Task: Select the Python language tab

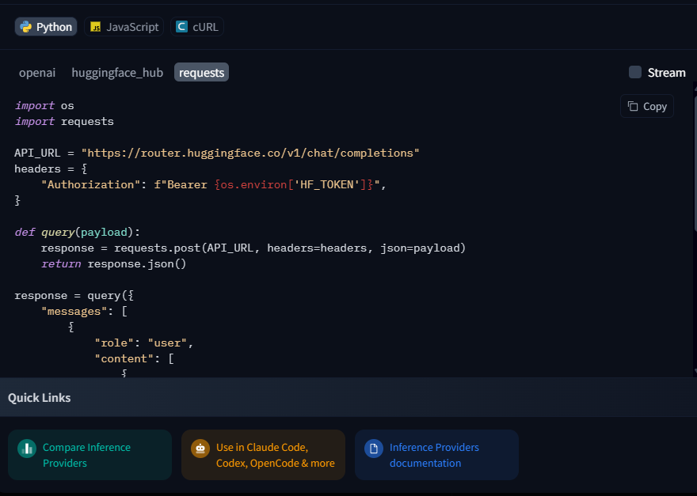Action: pyautogui.click(x=46, y=27)
